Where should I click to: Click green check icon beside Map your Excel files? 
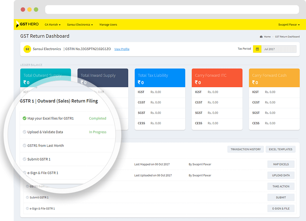pyautogui.click(x=24, y=119)
